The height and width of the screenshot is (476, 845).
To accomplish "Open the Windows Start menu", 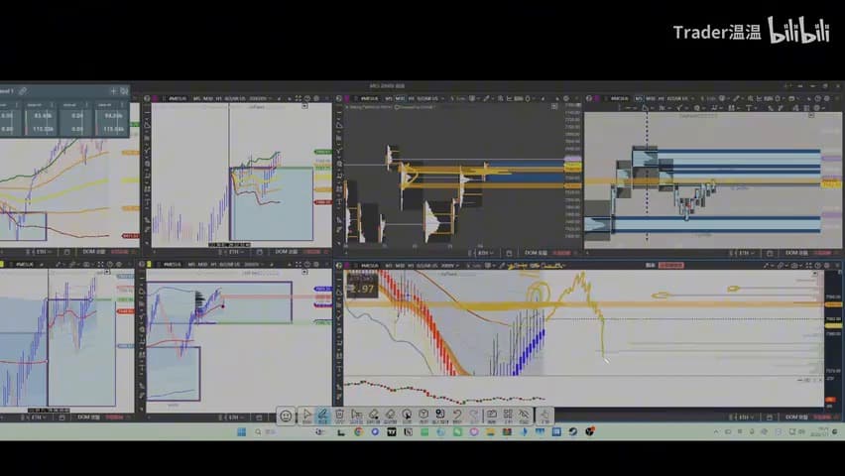I will coord(241,431).
